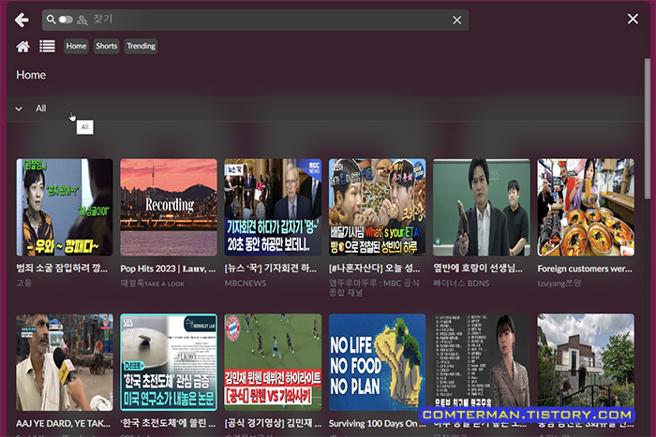Click channel name '때껄룩TAKE A LOOK'
The width and height of the screenshot is (656, 437).
(152, 284)
